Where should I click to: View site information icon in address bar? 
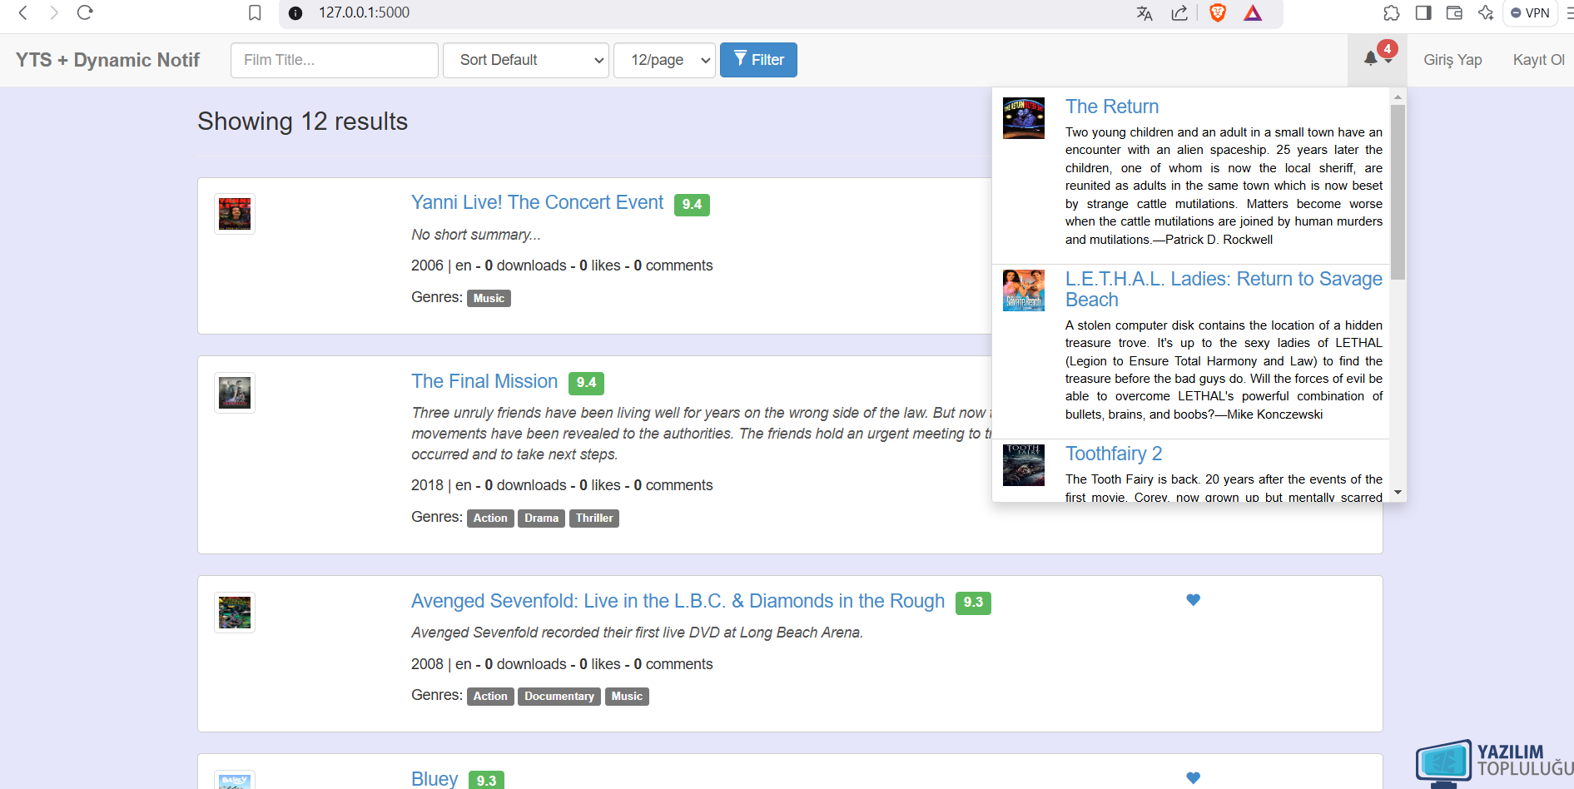pyautogui.click(x=295, y=12)
